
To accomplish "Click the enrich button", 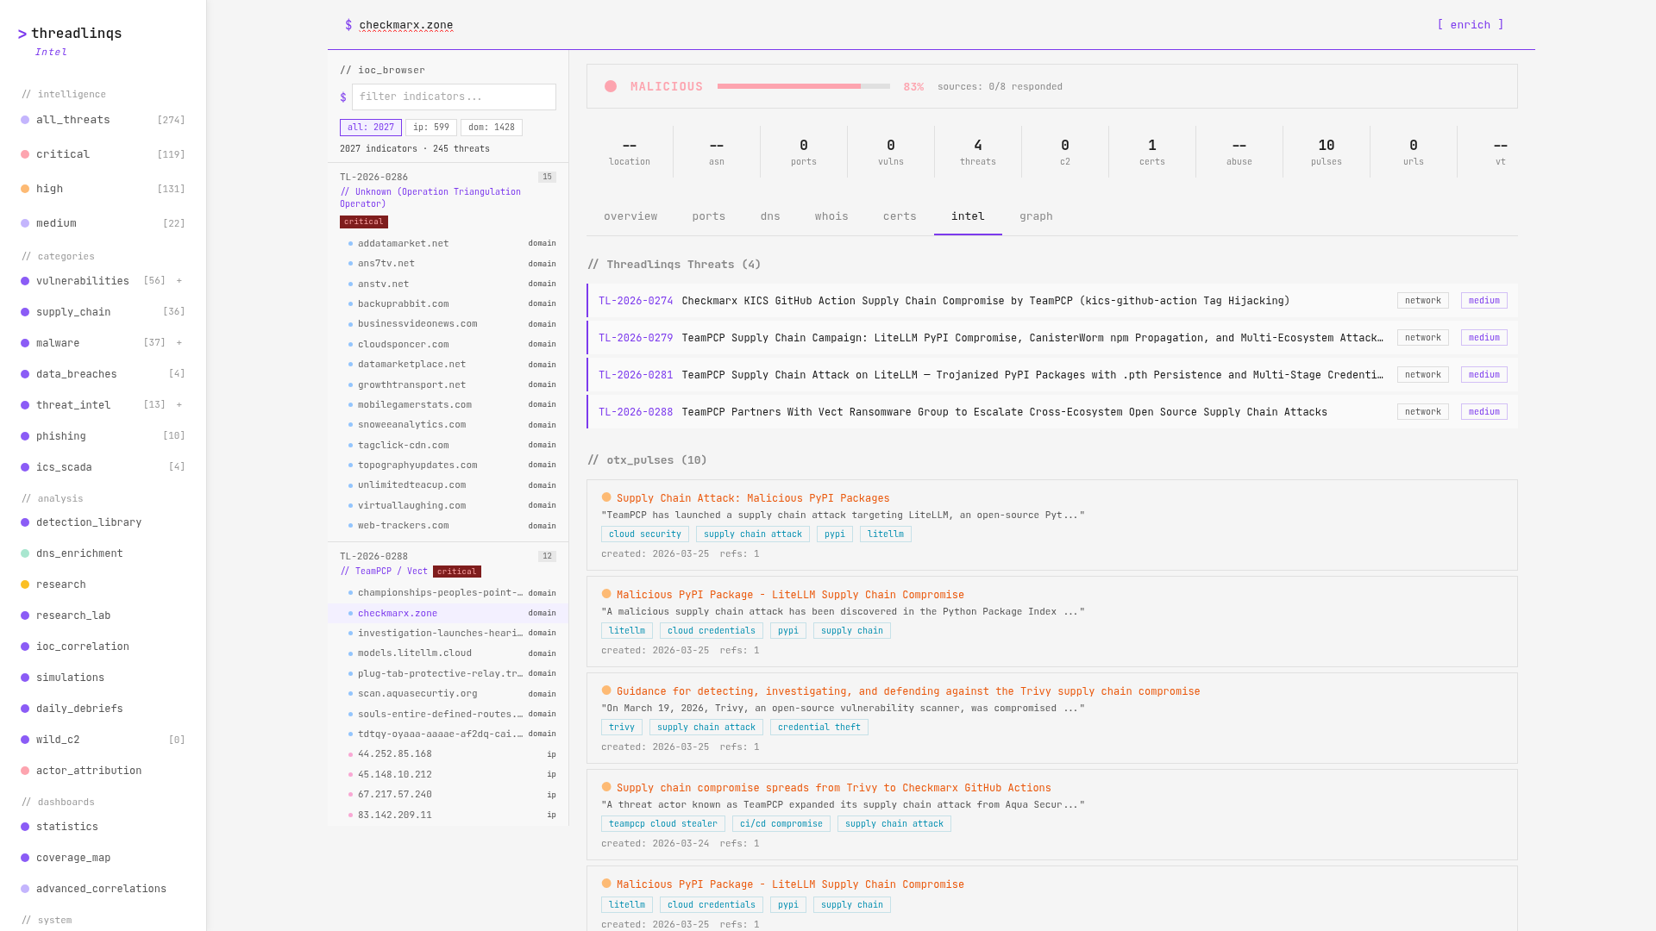I will [1471, 25].
